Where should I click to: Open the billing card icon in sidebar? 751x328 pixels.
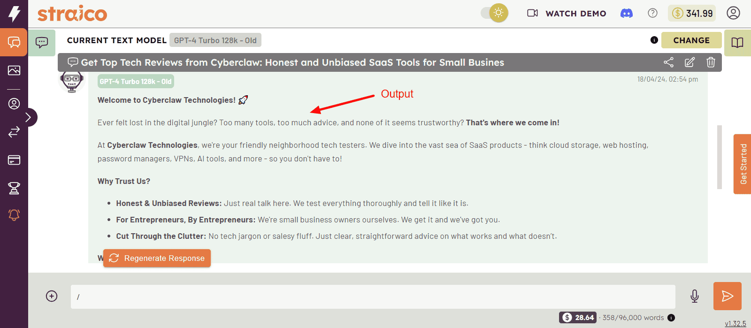coord(14,160)
